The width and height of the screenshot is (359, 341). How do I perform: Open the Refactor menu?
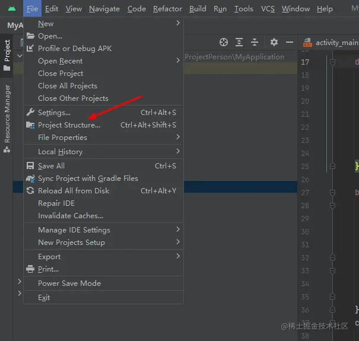coord(167,9)
